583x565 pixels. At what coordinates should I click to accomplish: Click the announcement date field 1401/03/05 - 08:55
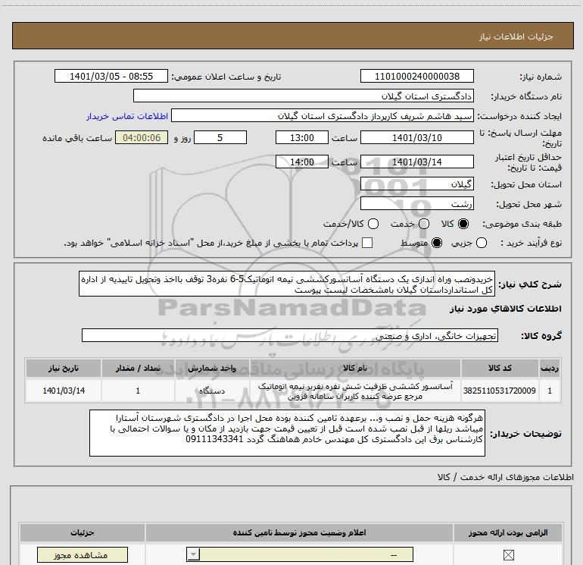click(x=111, y=76)
